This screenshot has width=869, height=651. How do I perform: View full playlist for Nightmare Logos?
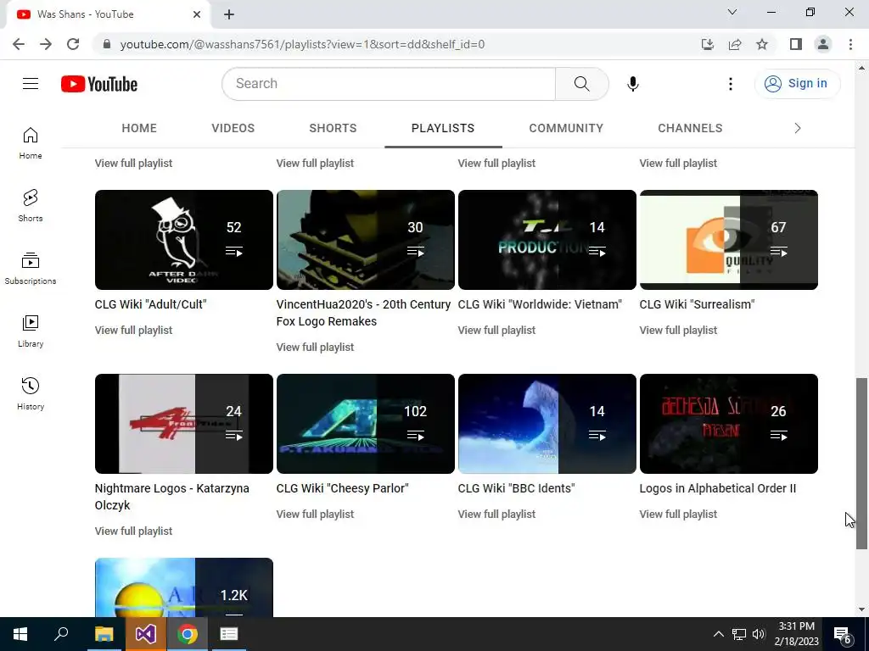click(x=133, y=531)
